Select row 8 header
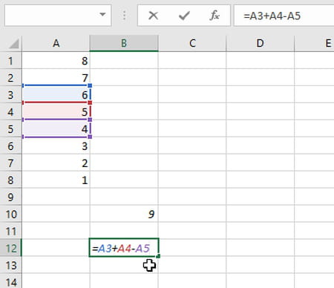 pos(10,180)
